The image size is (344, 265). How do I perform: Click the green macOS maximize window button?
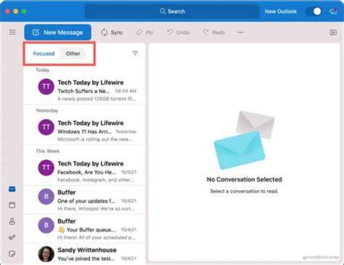point(24,11)
